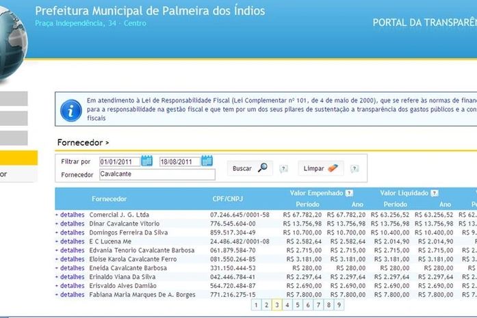Image resolution: width=477 pixels, height=318 pixels.
Task: Open detalhes for Erinaldo Viana Da Silva
Action: [x=72, y=277]
